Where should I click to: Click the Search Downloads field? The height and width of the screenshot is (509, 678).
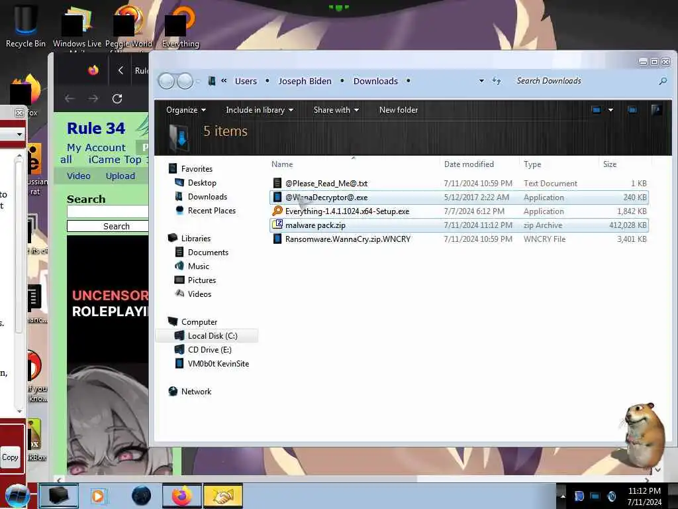(x=586, y=81)
